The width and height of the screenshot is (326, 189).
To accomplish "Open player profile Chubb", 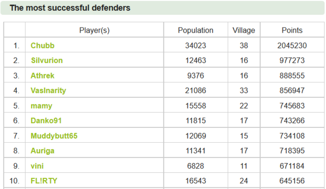I will [42, 45].
